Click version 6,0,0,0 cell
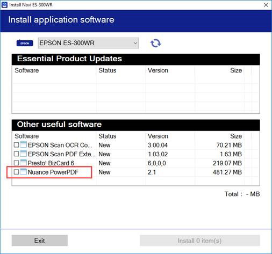272x254 pixels. coord(157,163)
